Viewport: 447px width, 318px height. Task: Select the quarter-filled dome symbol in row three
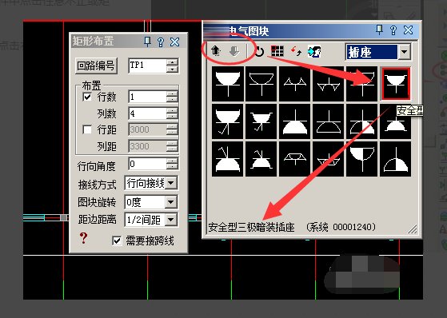(395, 159)
